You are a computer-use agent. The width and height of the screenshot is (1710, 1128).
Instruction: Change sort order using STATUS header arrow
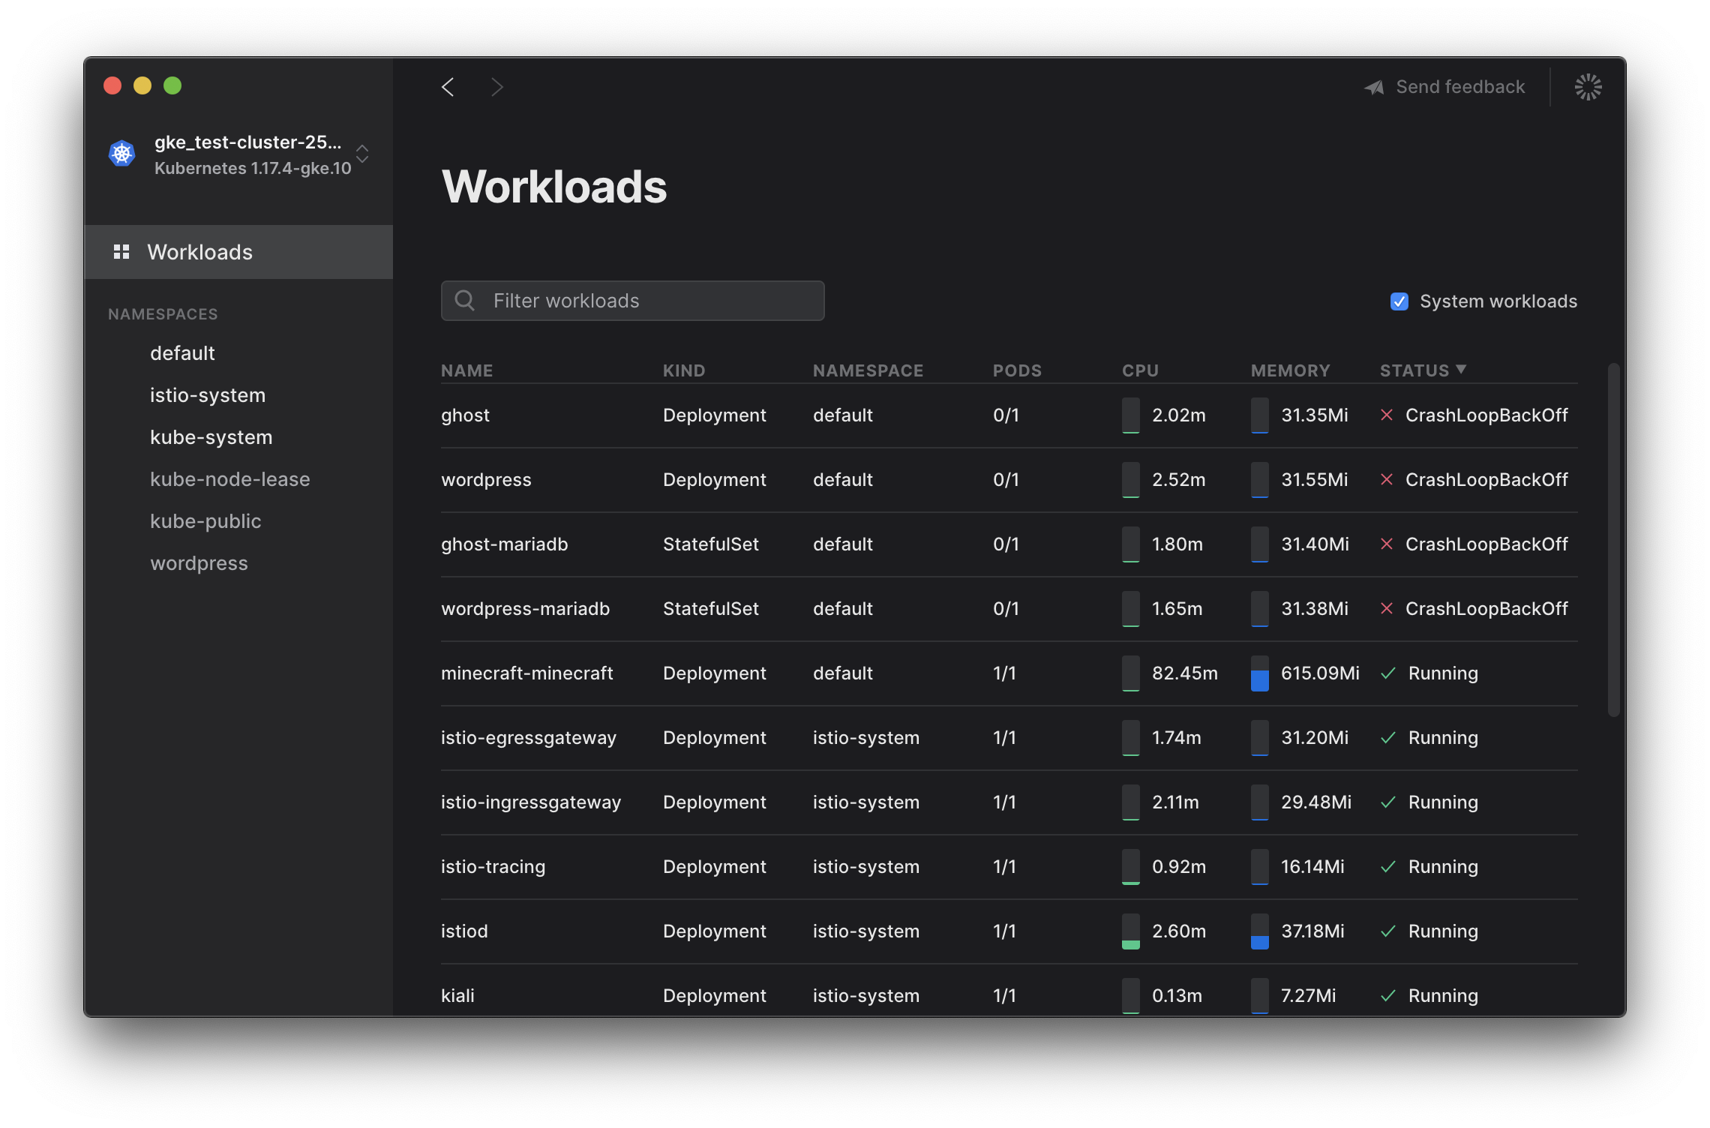click(x=1461, y=369)
